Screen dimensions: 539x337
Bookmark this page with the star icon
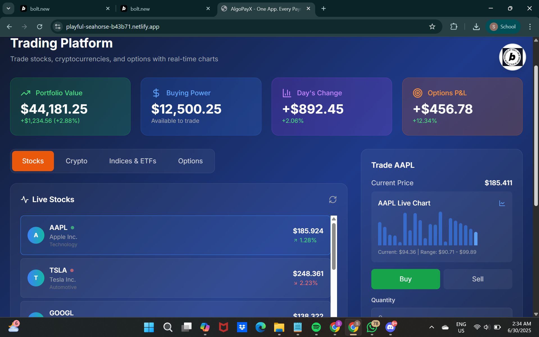pyautogui.click(x=432, y=27)
